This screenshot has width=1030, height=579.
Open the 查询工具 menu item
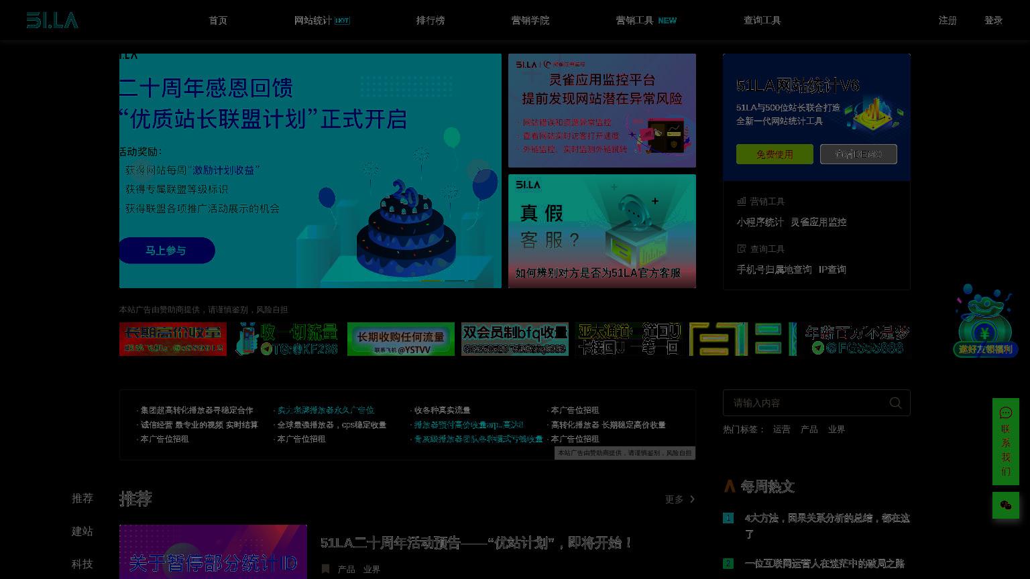pyautogui.click(x=762, y=20)
